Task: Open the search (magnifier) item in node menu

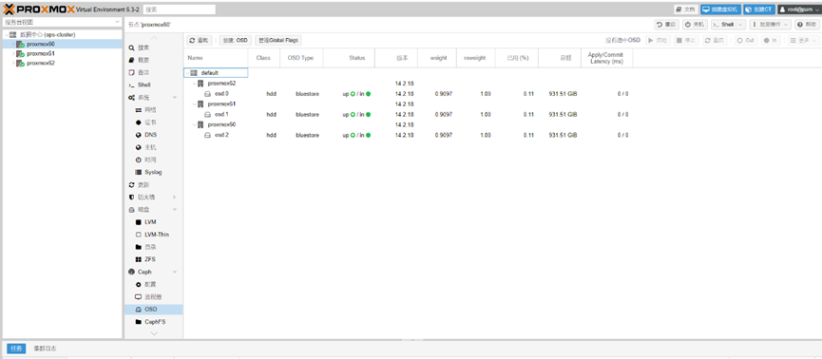Action: 139,47
